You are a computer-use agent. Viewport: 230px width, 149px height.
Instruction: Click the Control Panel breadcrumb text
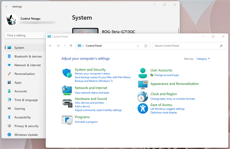tap(94, 46)
